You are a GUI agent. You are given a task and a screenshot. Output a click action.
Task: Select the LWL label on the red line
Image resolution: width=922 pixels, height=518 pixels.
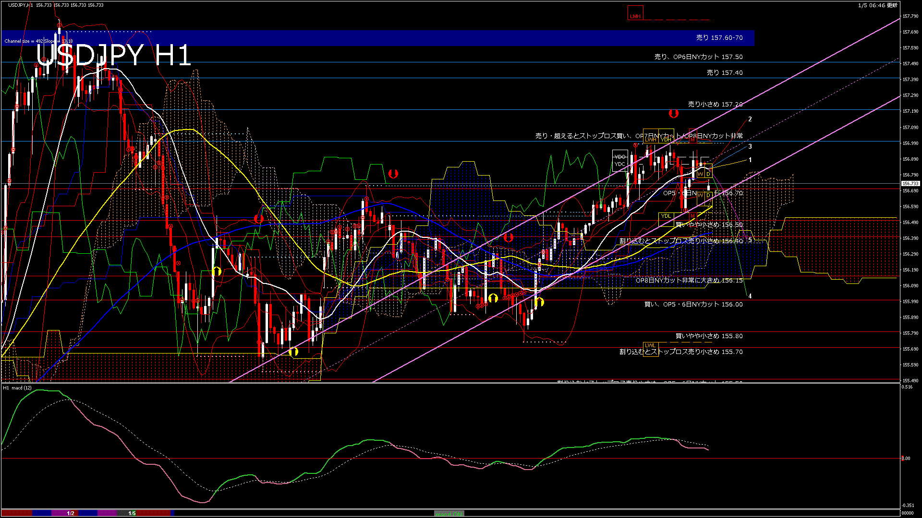pyautogui.click(x=650, y=345)
